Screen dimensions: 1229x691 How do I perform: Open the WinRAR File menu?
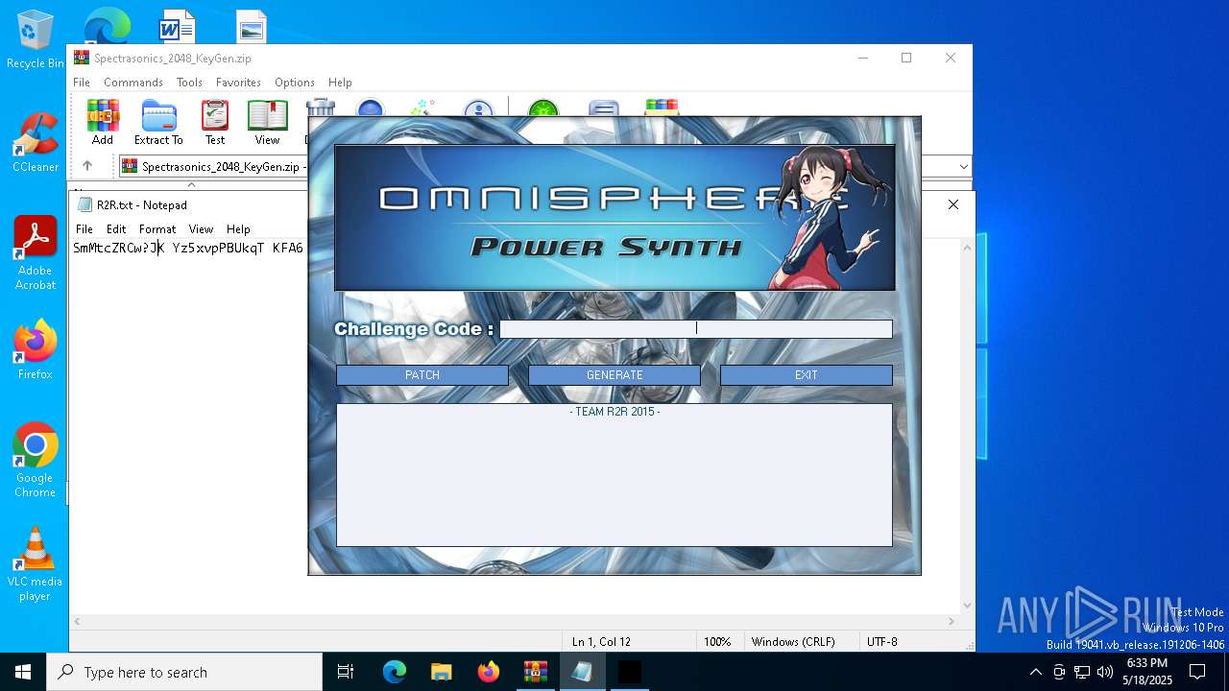click(82, 83)
